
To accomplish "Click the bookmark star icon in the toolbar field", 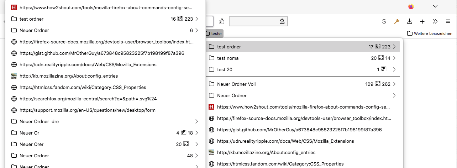I will click(282, 21).
